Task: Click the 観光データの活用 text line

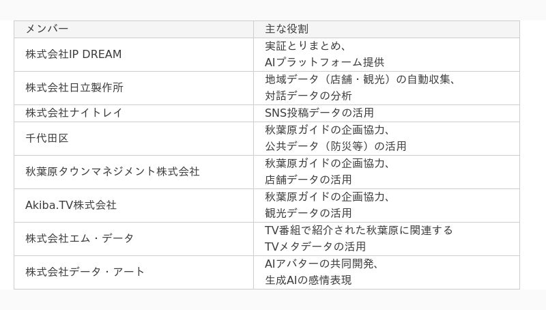Action: [308, 213]
